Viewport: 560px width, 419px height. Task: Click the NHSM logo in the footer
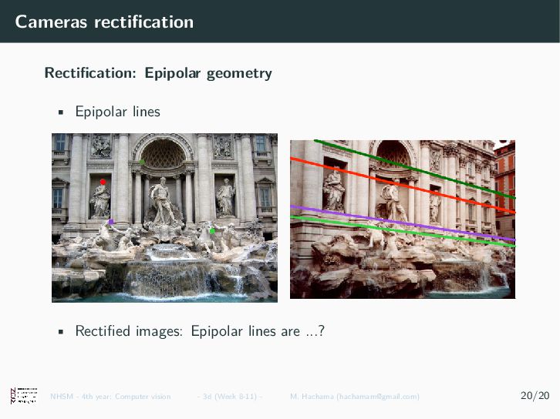(24, 395)
